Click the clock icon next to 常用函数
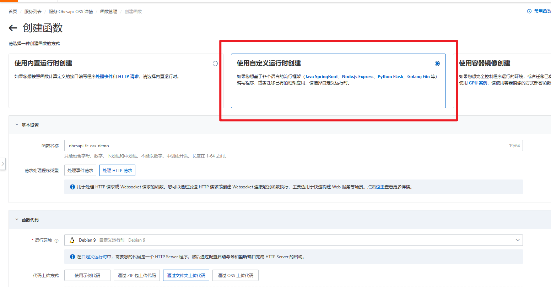The height and width of the screenshot is (287, 551). tap(529, 11)
